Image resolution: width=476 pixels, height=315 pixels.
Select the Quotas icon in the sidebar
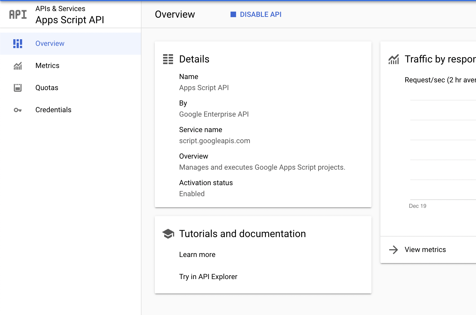(17, 88)
